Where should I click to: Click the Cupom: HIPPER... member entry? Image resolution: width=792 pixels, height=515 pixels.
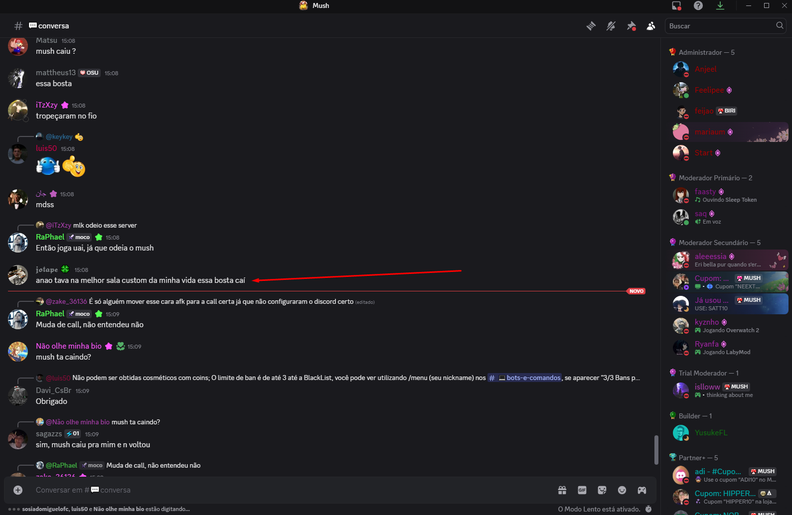[730, 497]
